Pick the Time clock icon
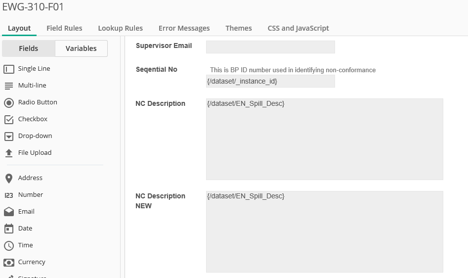Screen dimensions: 468x278 click(9, 245)
